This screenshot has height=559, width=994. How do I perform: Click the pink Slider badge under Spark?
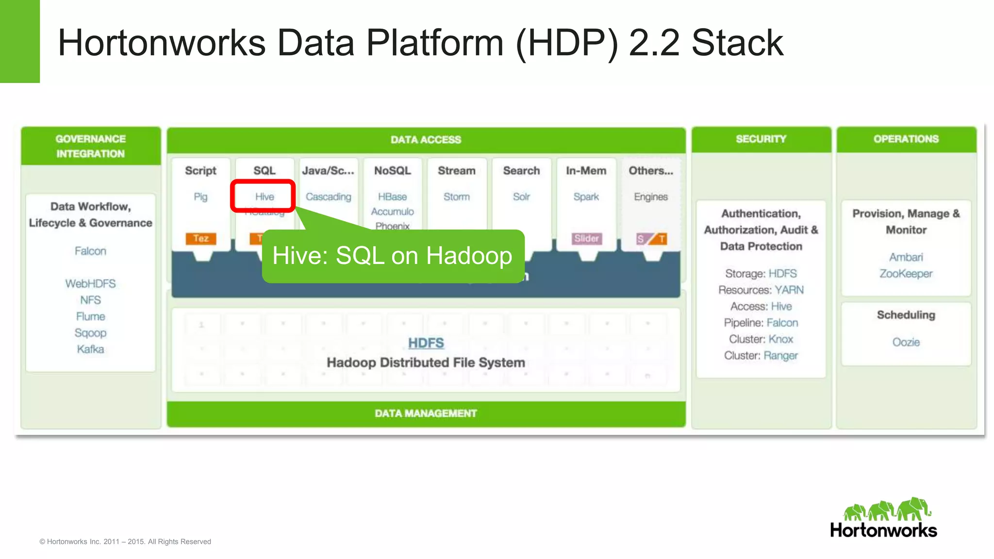click(586, 238)
